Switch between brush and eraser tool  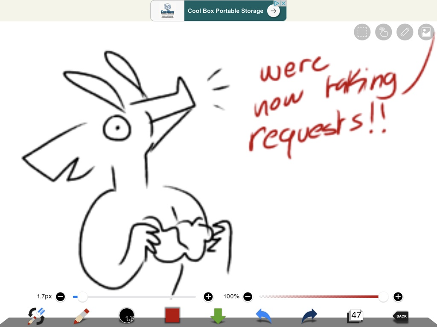click(x=36, y=316)
